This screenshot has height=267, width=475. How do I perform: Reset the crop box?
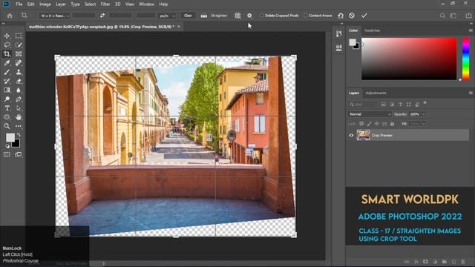341,16
